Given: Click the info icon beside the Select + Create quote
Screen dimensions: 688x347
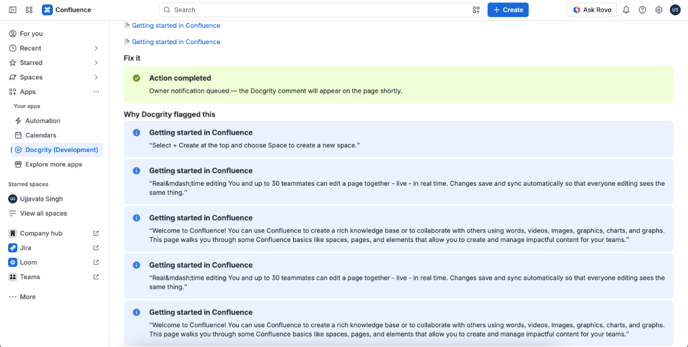Looking at the screenshot, I should click(x=137, y=132).
